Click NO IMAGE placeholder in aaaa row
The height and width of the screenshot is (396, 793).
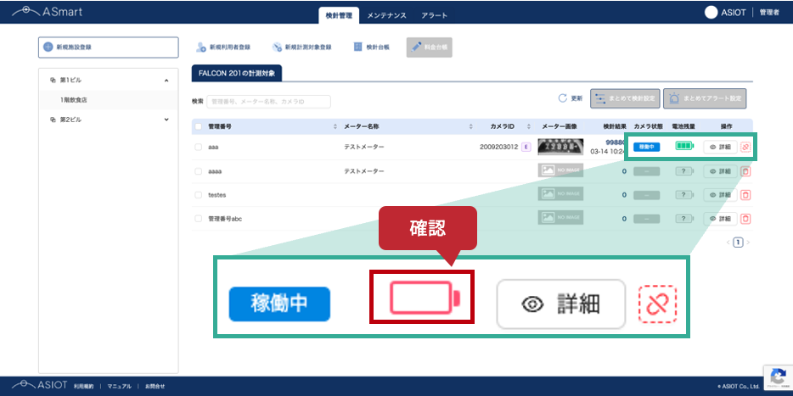coord(560,170)
